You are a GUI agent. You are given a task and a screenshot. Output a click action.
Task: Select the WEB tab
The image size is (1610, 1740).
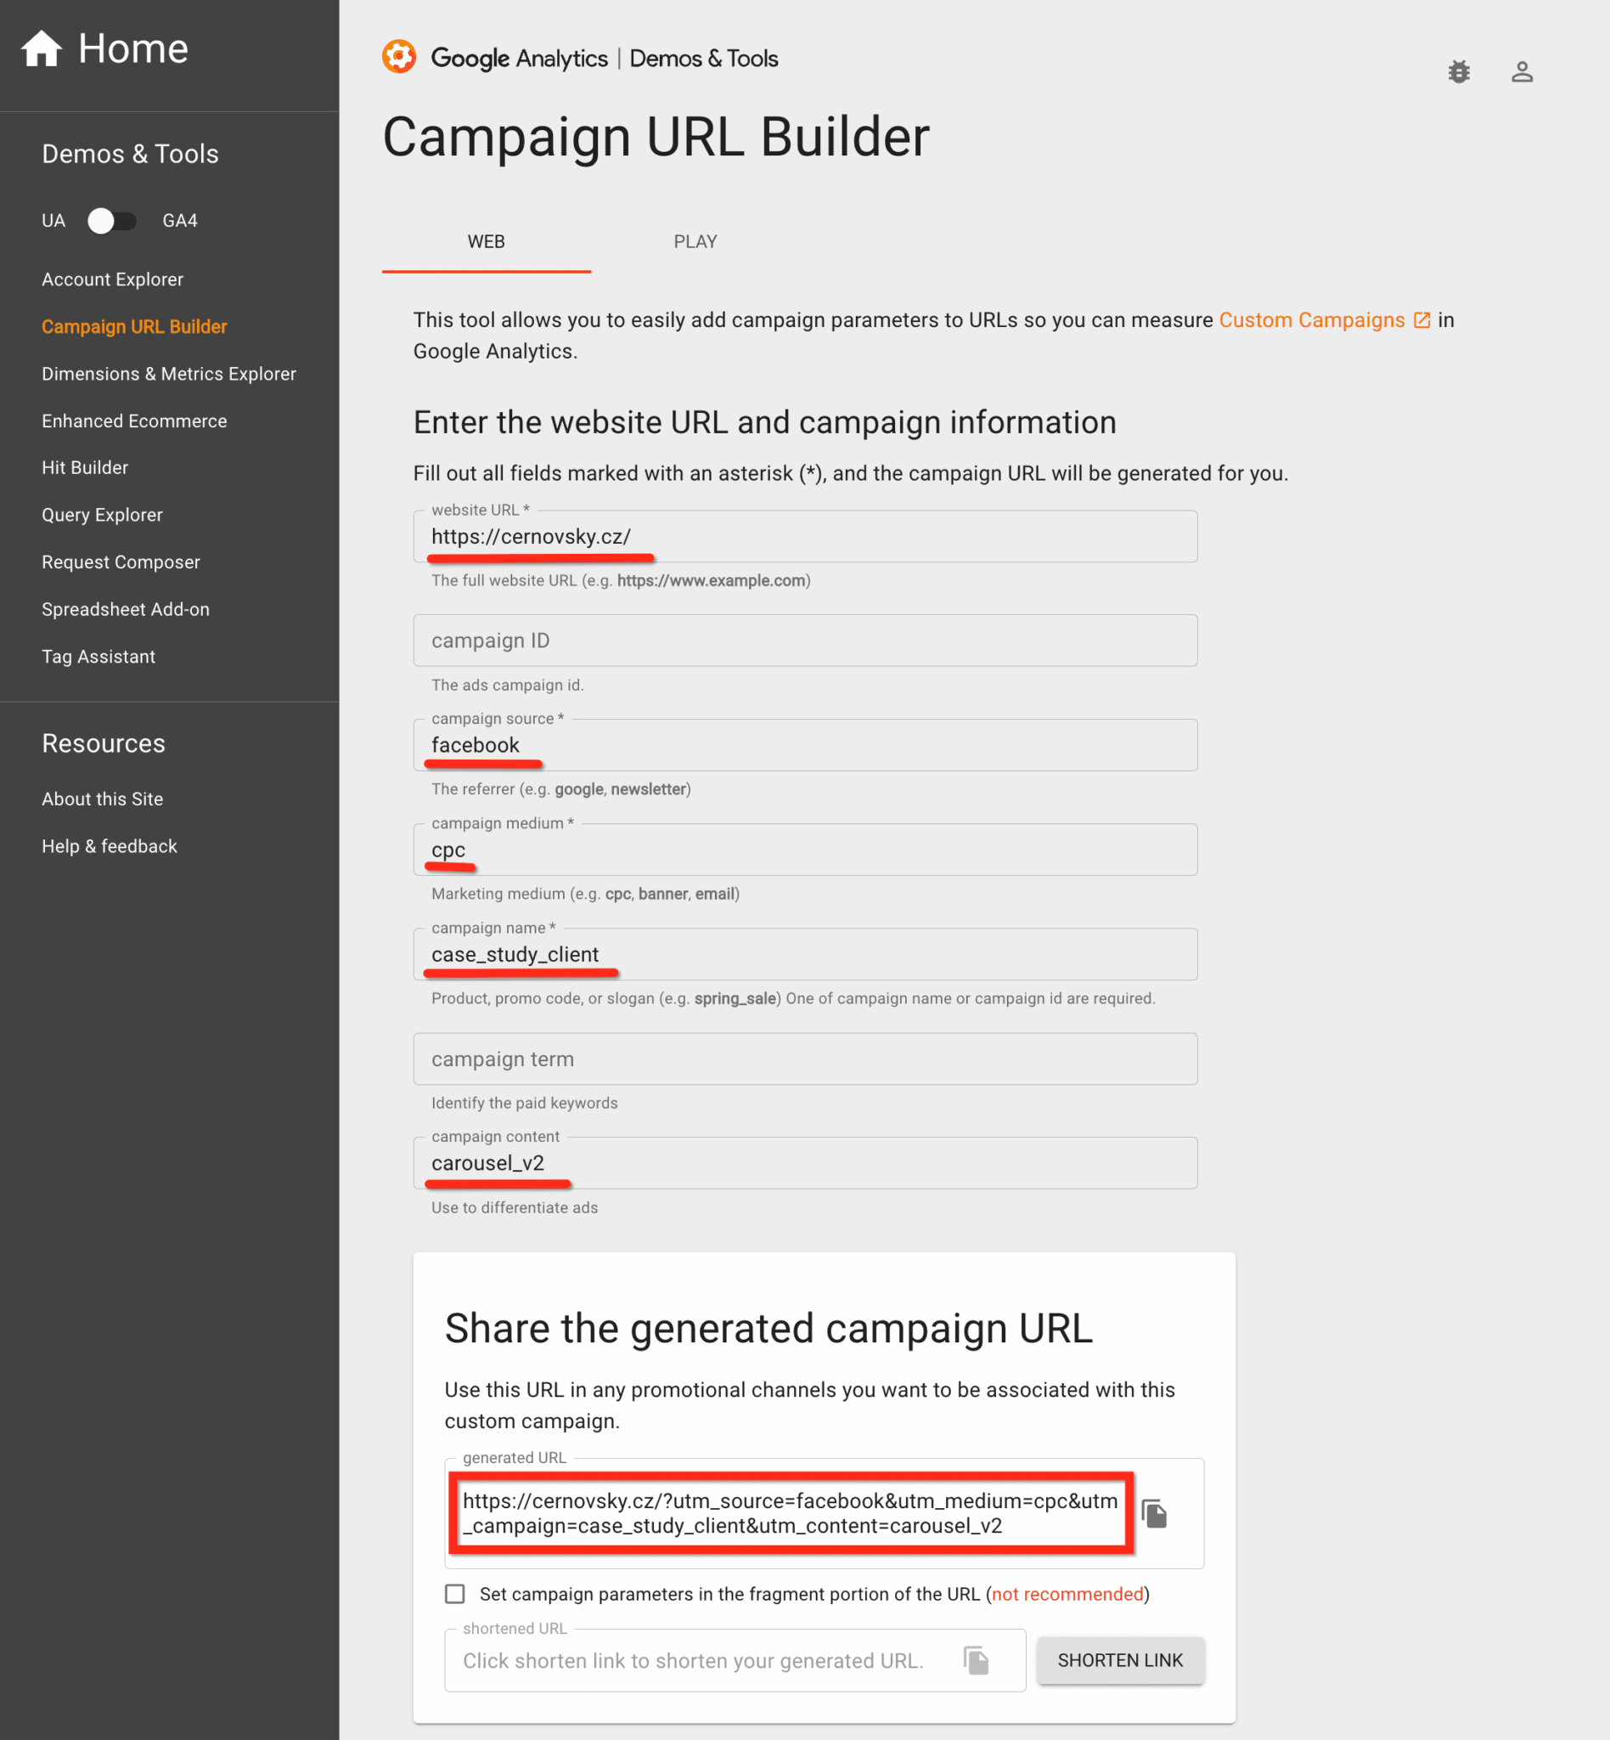pos(485,241)
